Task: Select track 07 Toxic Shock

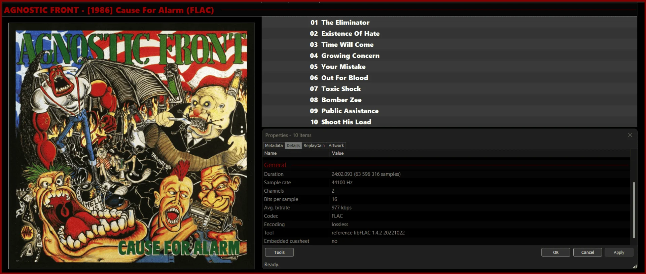Action: [x=449, y=89]
